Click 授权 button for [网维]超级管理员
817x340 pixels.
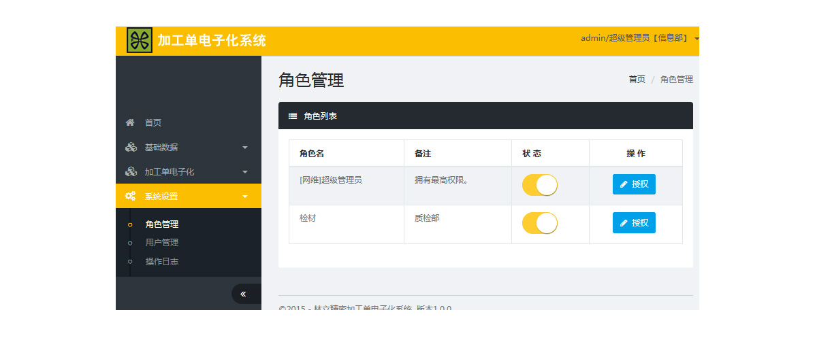[634, 184]
